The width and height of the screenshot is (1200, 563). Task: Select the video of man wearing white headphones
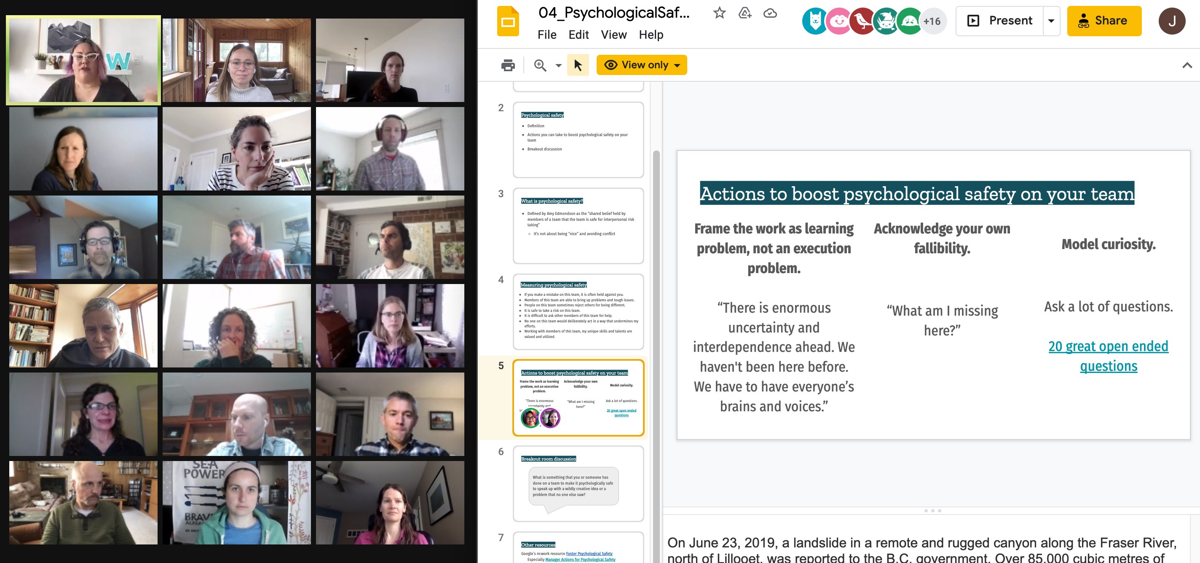click(x=390, y=149)
